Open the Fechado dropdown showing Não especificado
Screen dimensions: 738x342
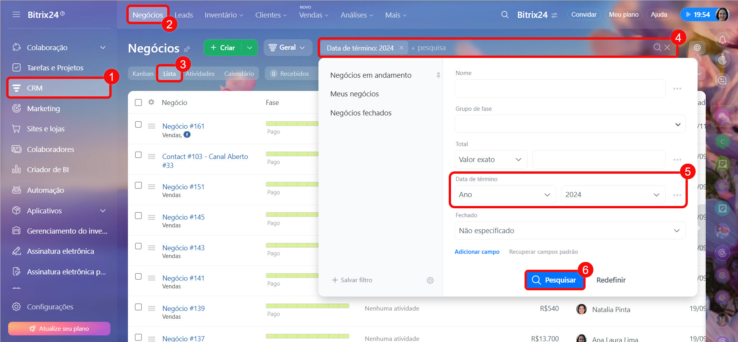pyautogui.click(x=570, y=231)
